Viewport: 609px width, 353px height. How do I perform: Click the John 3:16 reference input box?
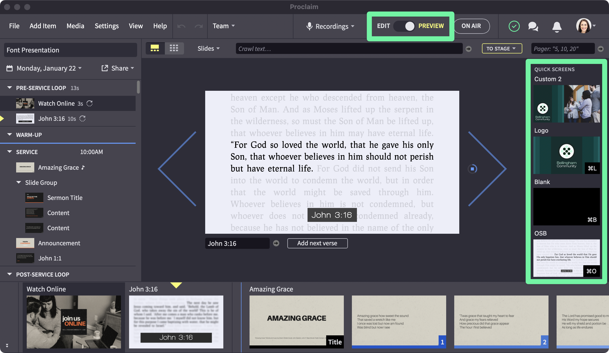[x=237, y=243]
